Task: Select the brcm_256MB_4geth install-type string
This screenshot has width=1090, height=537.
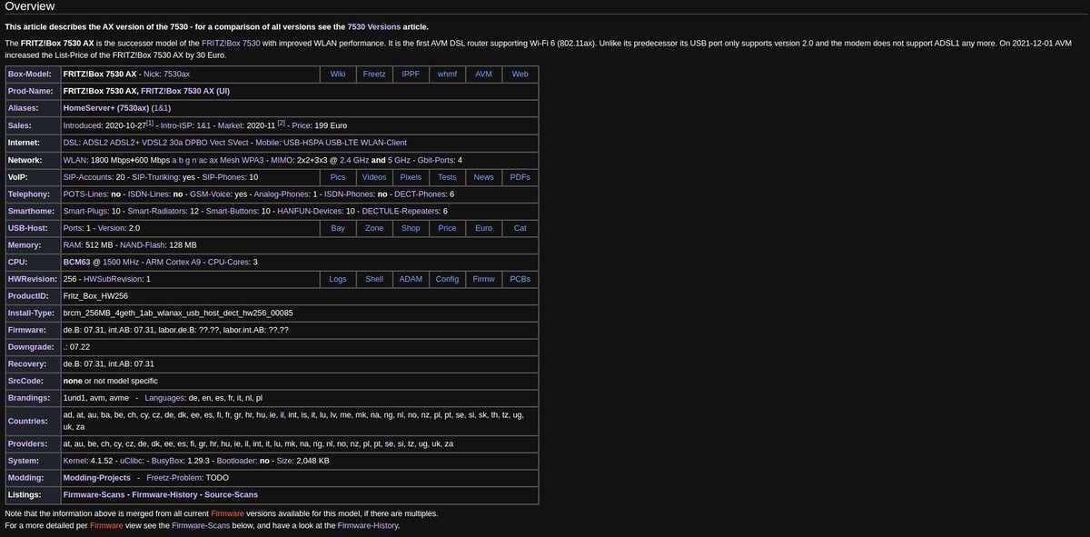Action: tap(178, 313)
